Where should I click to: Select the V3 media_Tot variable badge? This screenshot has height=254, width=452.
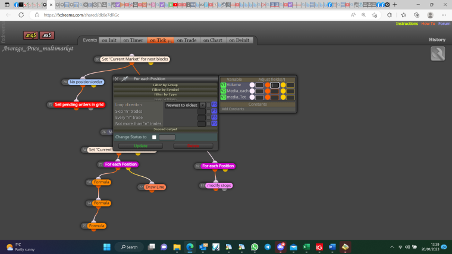pyautogui.click(x=223, y=97)
